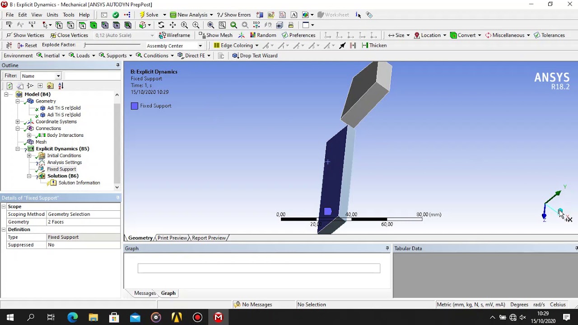Click the Thicken annotations icon
This screenshot has height=325, width=578.
coord(374,46)
